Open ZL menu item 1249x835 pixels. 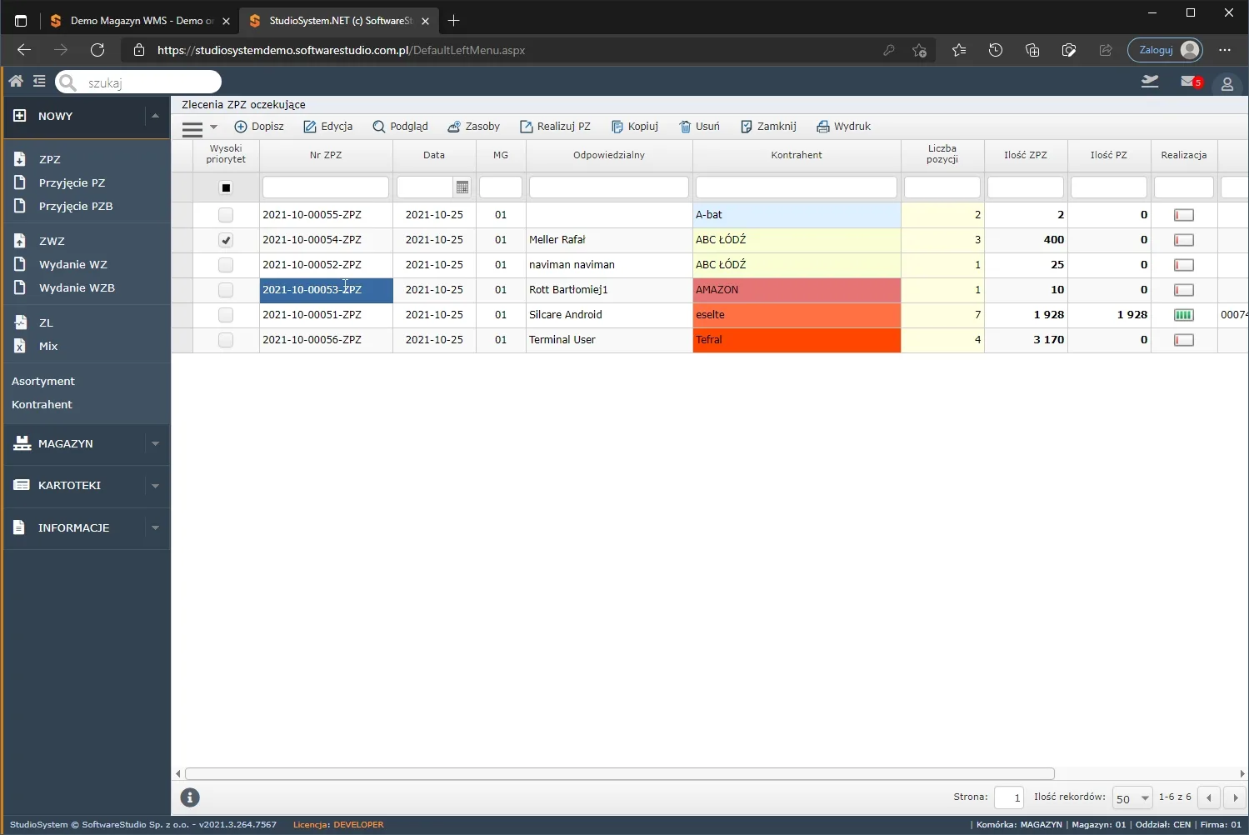(46, 322)
